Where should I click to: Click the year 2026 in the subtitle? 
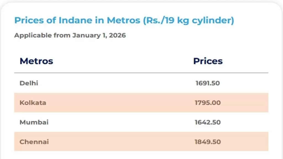click(x=118, y=35)
